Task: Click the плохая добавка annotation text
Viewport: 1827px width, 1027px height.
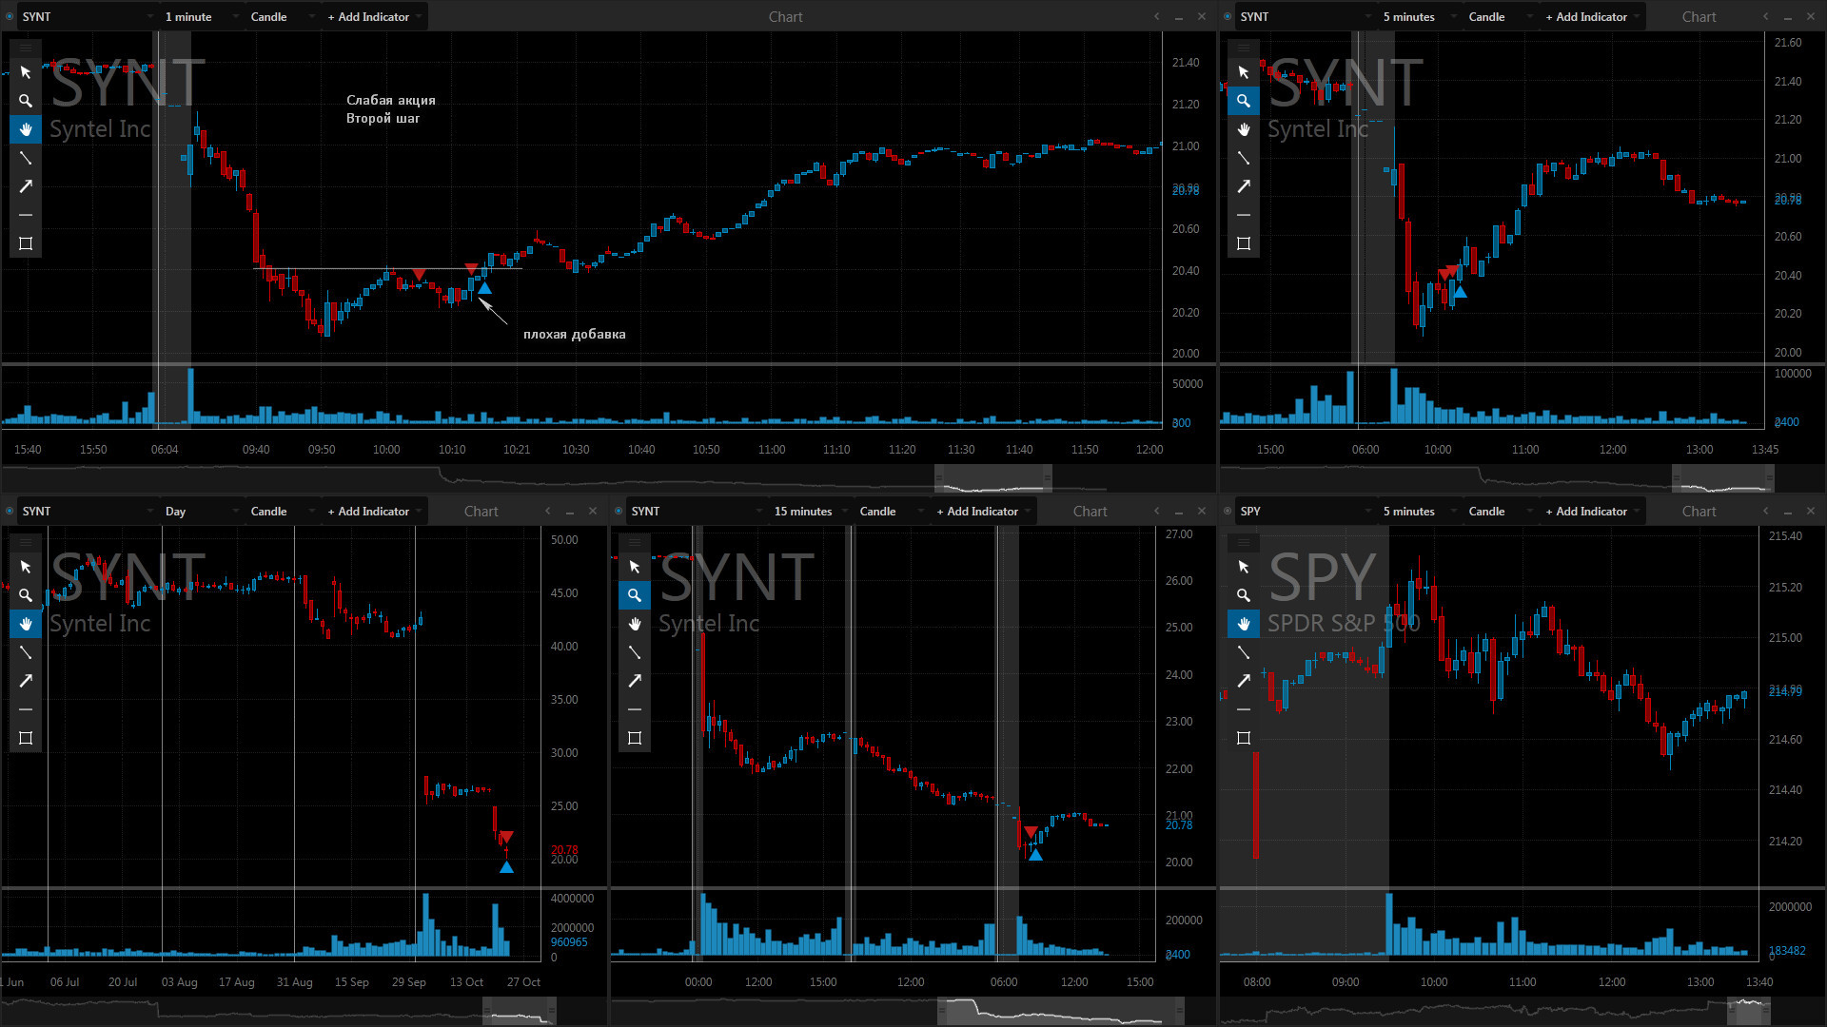Action: [x=575, y=334]
